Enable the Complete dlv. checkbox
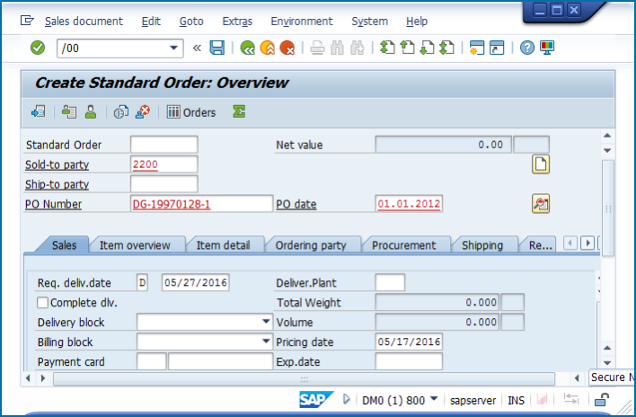This screenshot has width=636, height=417. [43, 303]
